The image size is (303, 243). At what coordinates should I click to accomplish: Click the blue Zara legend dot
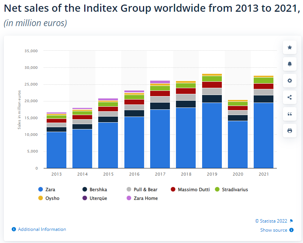pyautogui.click(x=41, y=189)
